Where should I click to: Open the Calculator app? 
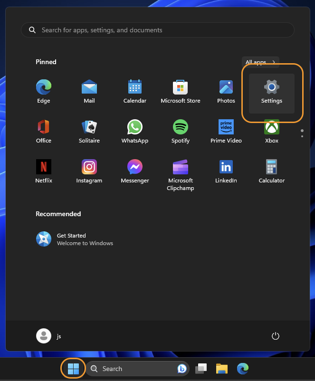(271, 171)
